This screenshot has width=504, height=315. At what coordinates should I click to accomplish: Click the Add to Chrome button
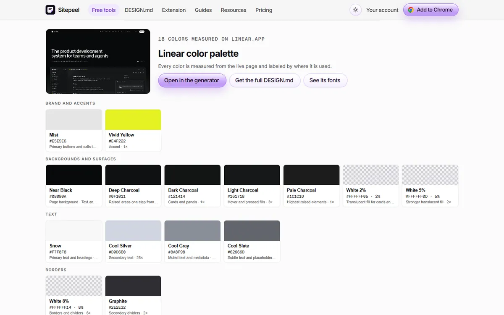(x=430, y=10)
